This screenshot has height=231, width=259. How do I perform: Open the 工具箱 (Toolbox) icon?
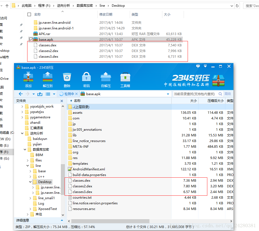click(125, 77)
